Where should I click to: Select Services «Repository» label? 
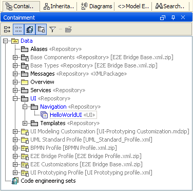click(58, 90)
